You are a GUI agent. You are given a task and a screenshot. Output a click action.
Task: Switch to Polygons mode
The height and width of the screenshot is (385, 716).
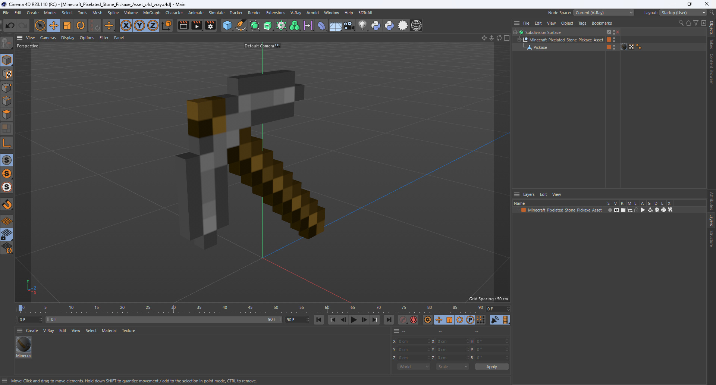tap(7, 115)
